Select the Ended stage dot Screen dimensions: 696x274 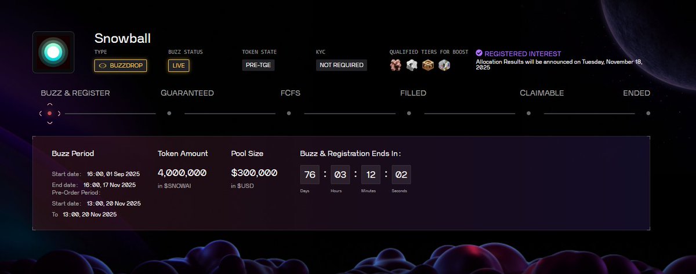tap(648, 114)
